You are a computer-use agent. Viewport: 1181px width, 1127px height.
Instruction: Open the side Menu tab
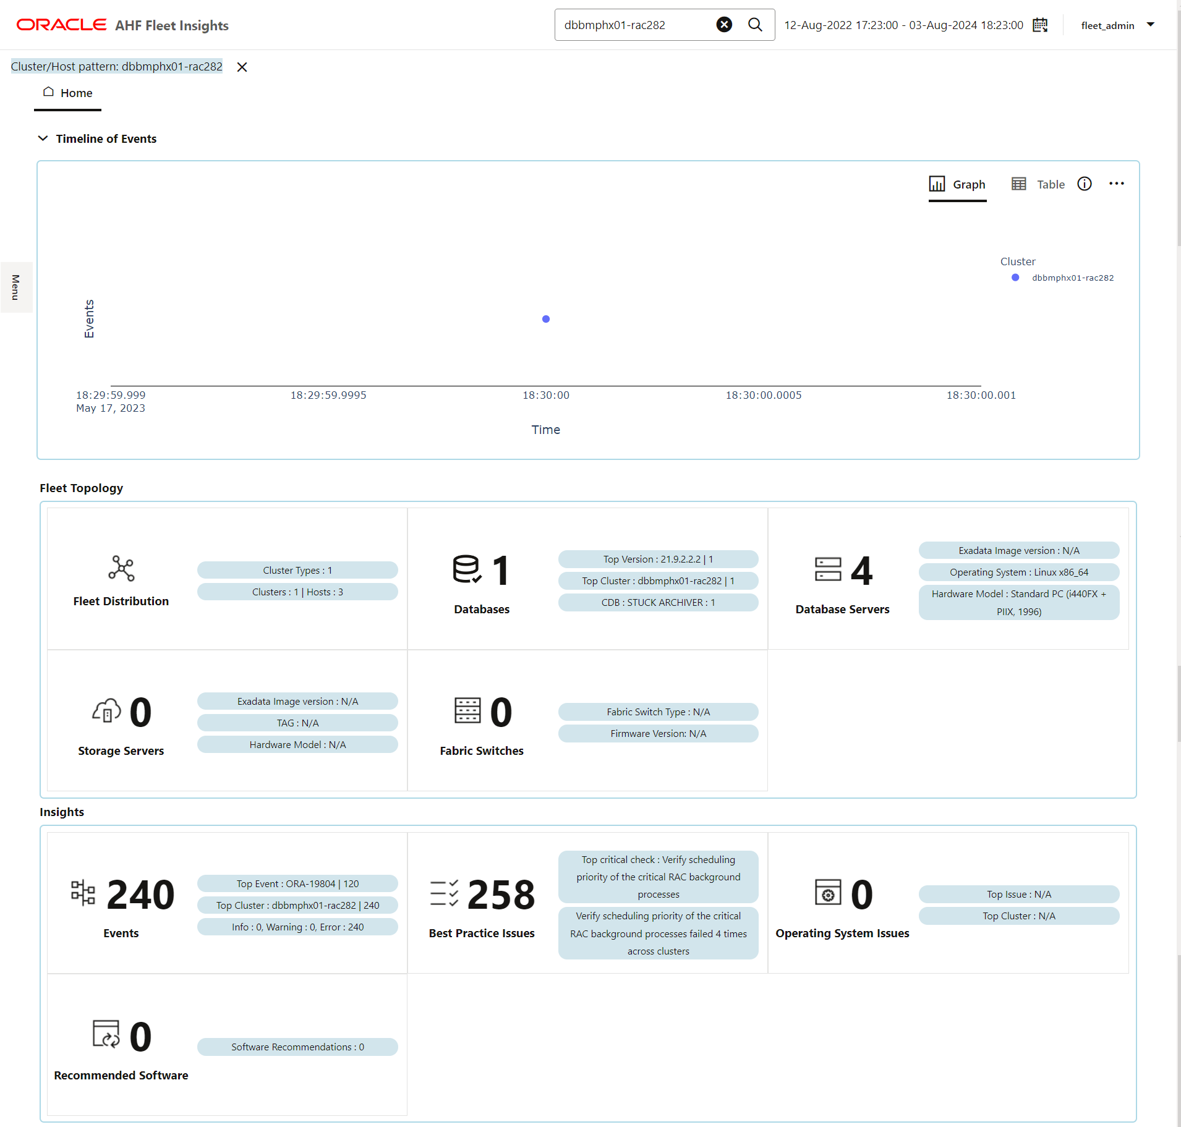pyautogui.click(x=16, y=287)
